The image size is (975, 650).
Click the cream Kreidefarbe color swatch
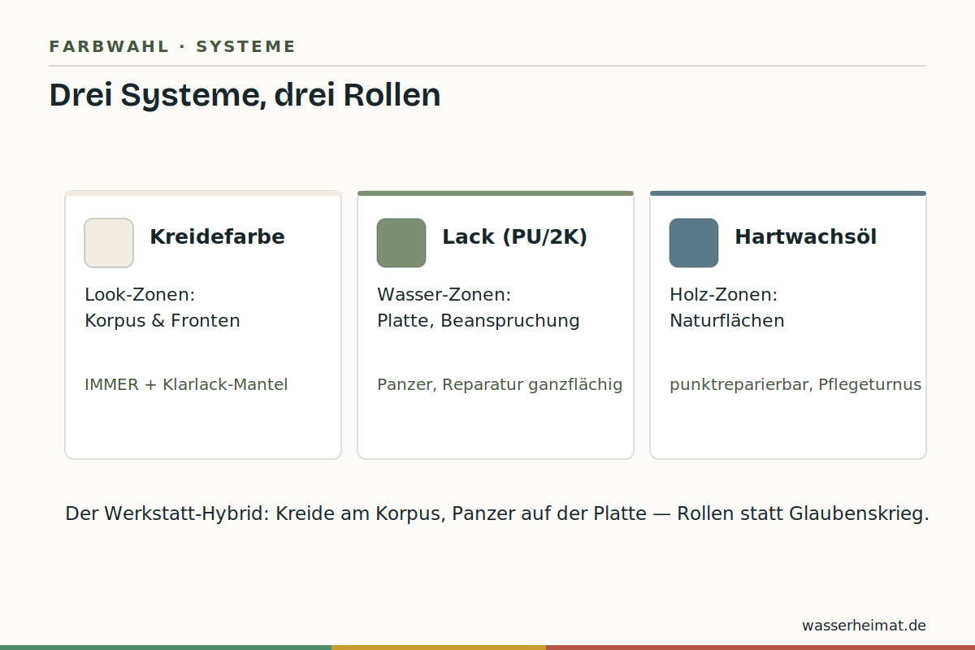pos(109,243)
